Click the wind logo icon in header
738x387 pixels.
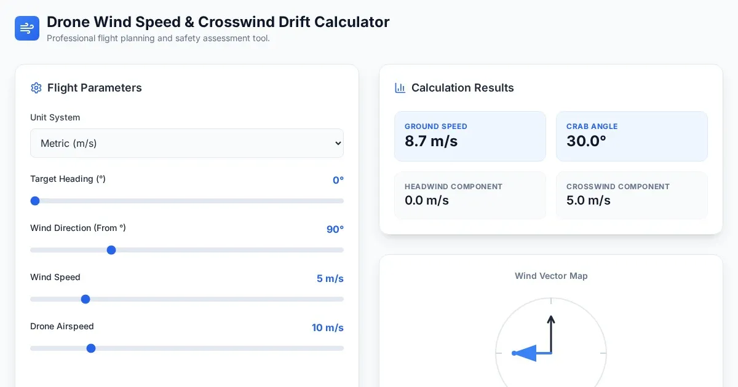pyautogui.click(x=27, y=28)
